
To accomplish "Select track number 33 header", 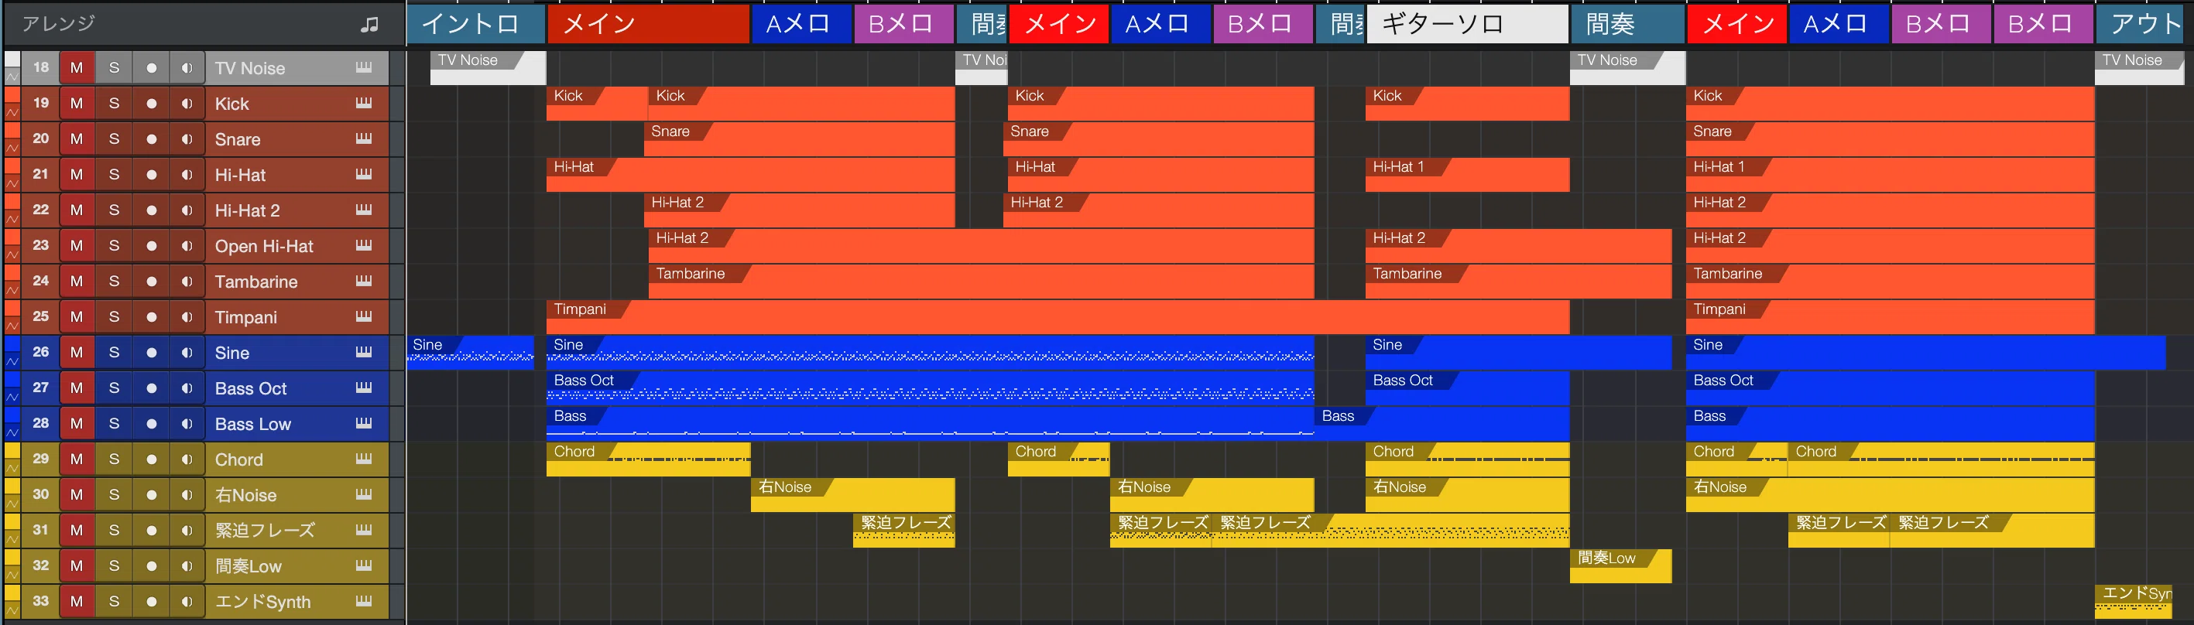I will pos(40,601).
